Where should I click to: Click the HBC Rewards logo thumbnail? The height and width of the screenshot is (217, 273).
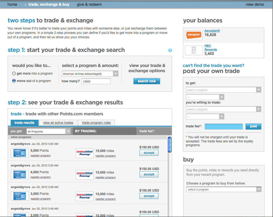193,51
